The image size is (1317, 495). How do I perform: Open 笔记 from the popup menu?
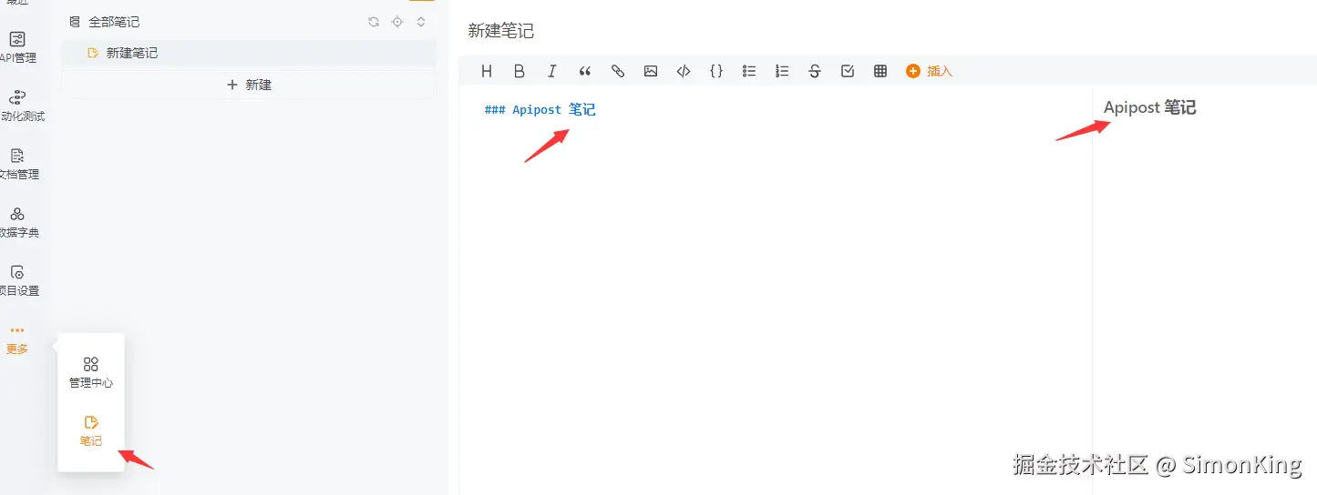click(x=91, y=430)
